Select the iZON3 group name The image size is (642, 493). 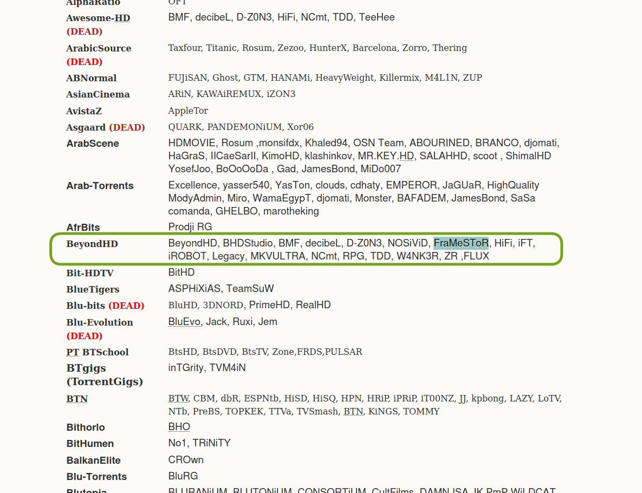pos(281,94)
